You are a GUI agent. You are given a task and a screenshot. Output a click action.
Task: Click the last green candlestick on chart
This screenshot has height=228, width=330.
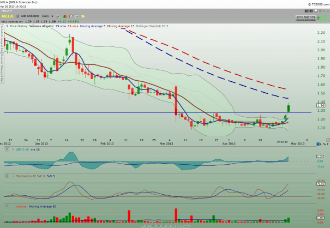click(289, 108)
